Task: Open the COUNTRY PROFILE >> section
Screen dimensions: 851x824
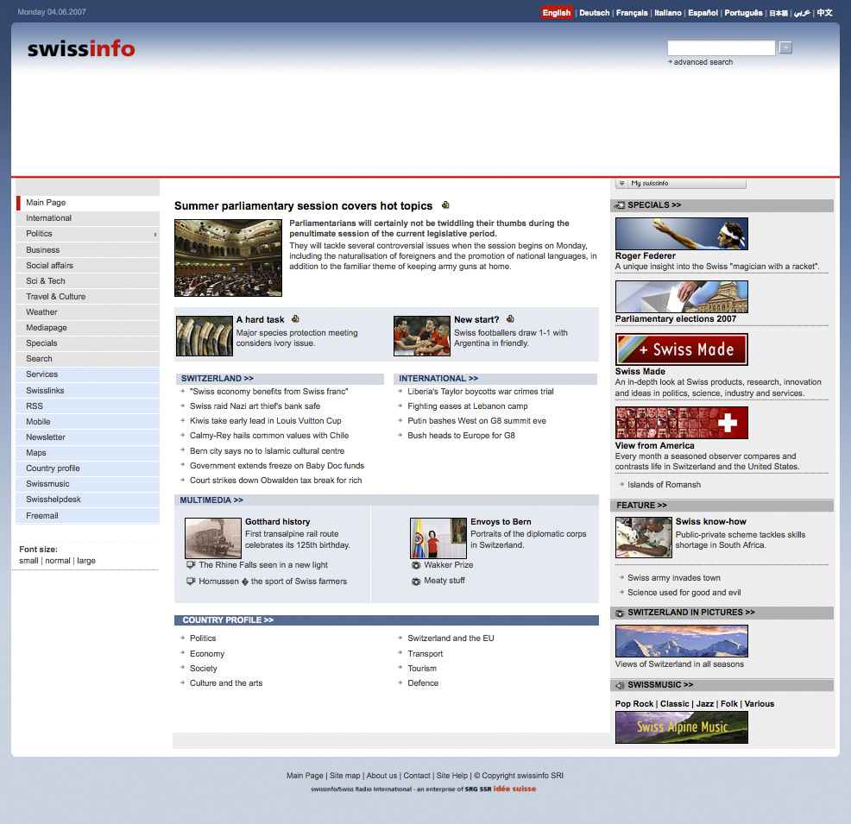Action: [x=228, y=620]
